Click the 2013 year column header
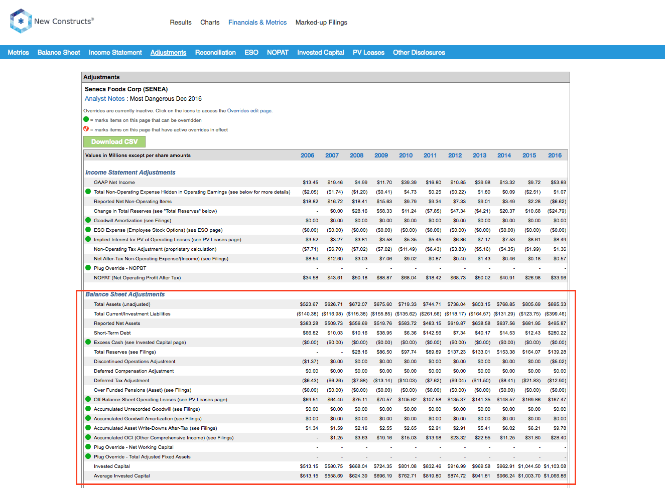This screenshot has width=665, height=488. pyautogui.click(x=480, y=155)
